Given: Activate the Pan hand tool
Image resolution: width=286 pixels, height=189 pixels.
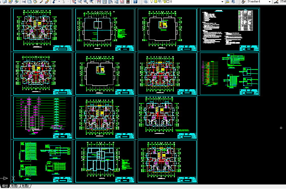Looking at the screenshot, I should [x=74, y=2].
